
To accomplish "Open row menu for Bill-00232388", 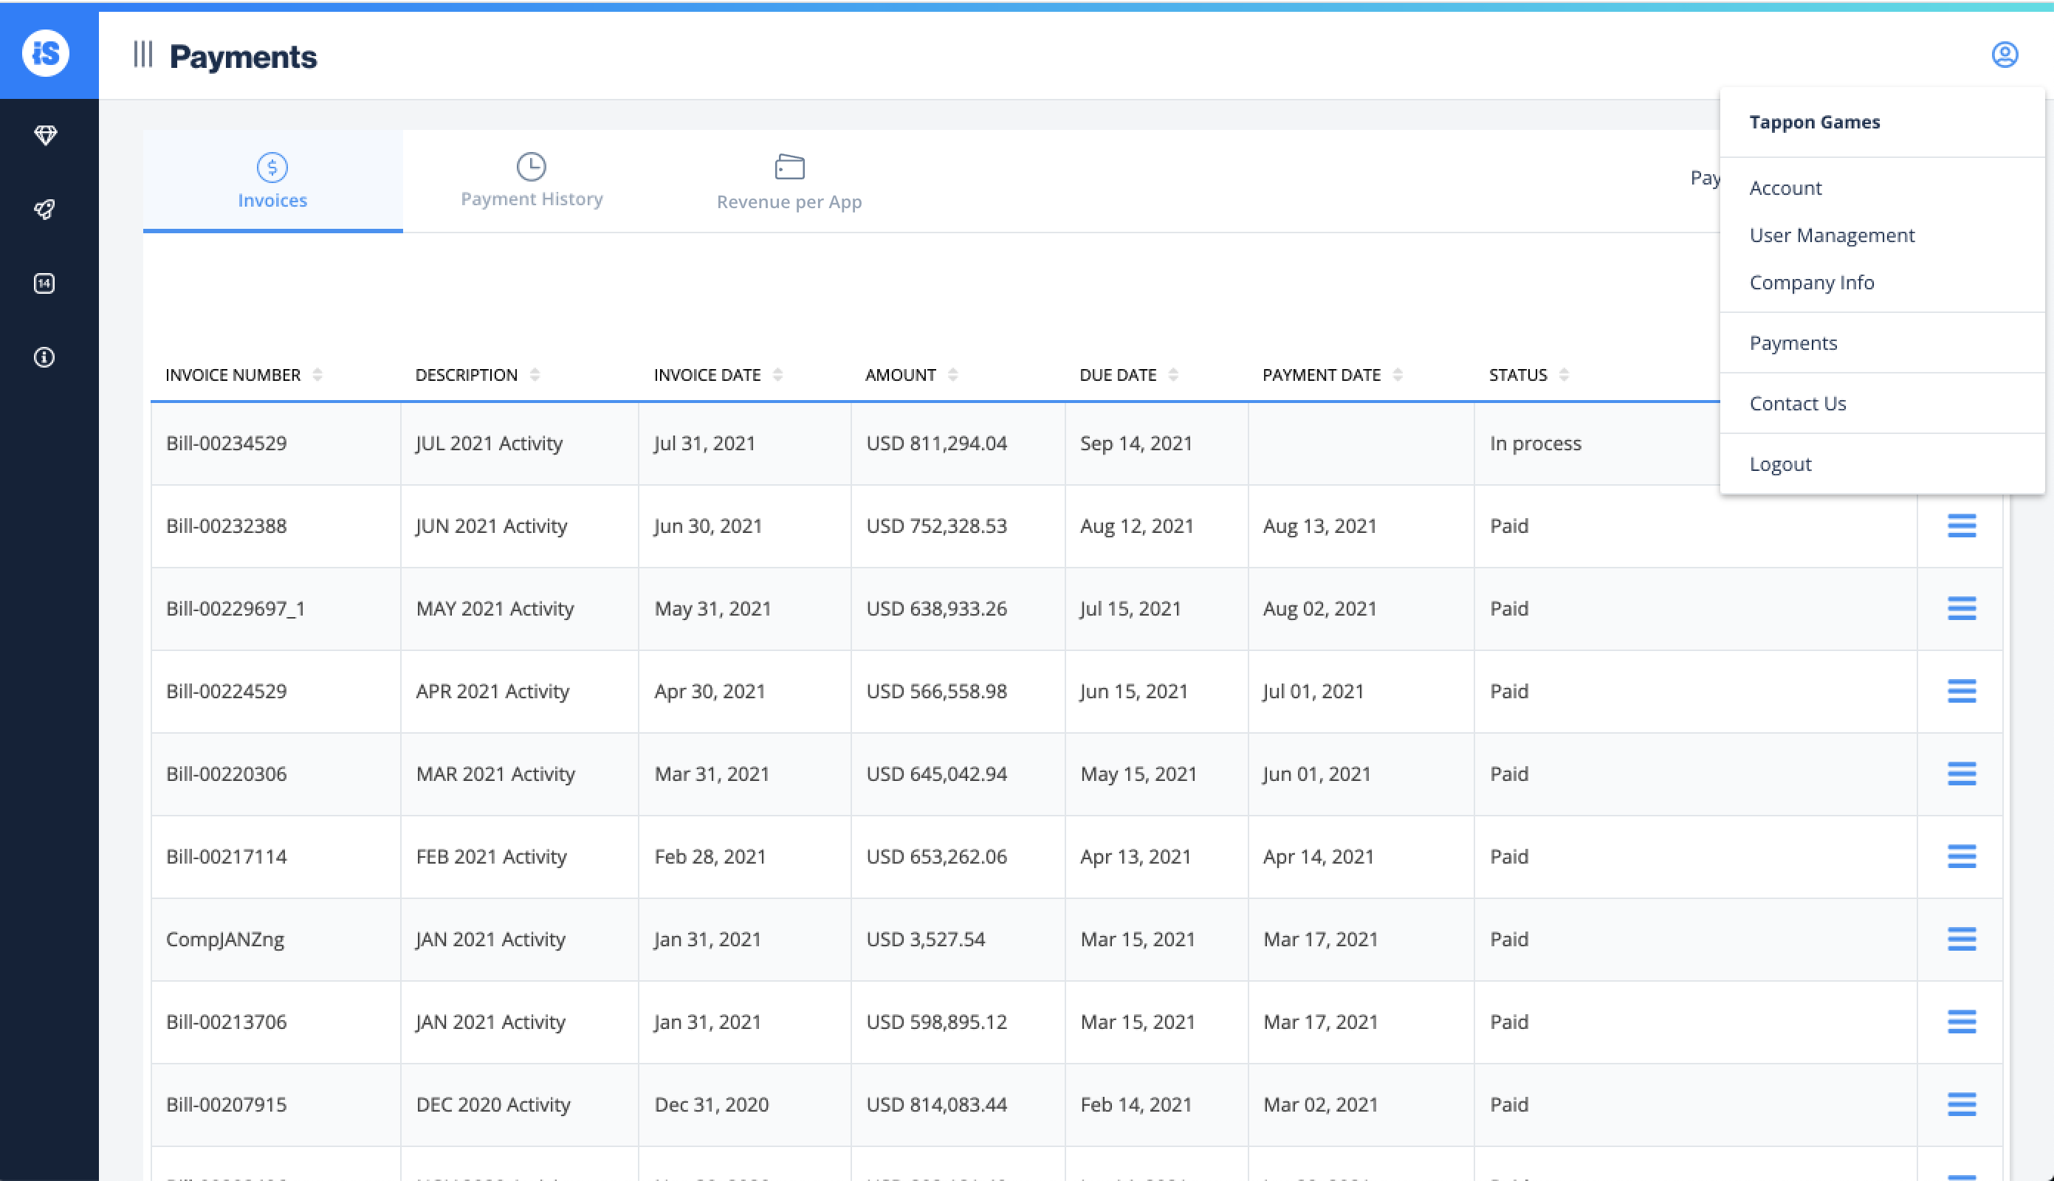I will point(1962,526).
